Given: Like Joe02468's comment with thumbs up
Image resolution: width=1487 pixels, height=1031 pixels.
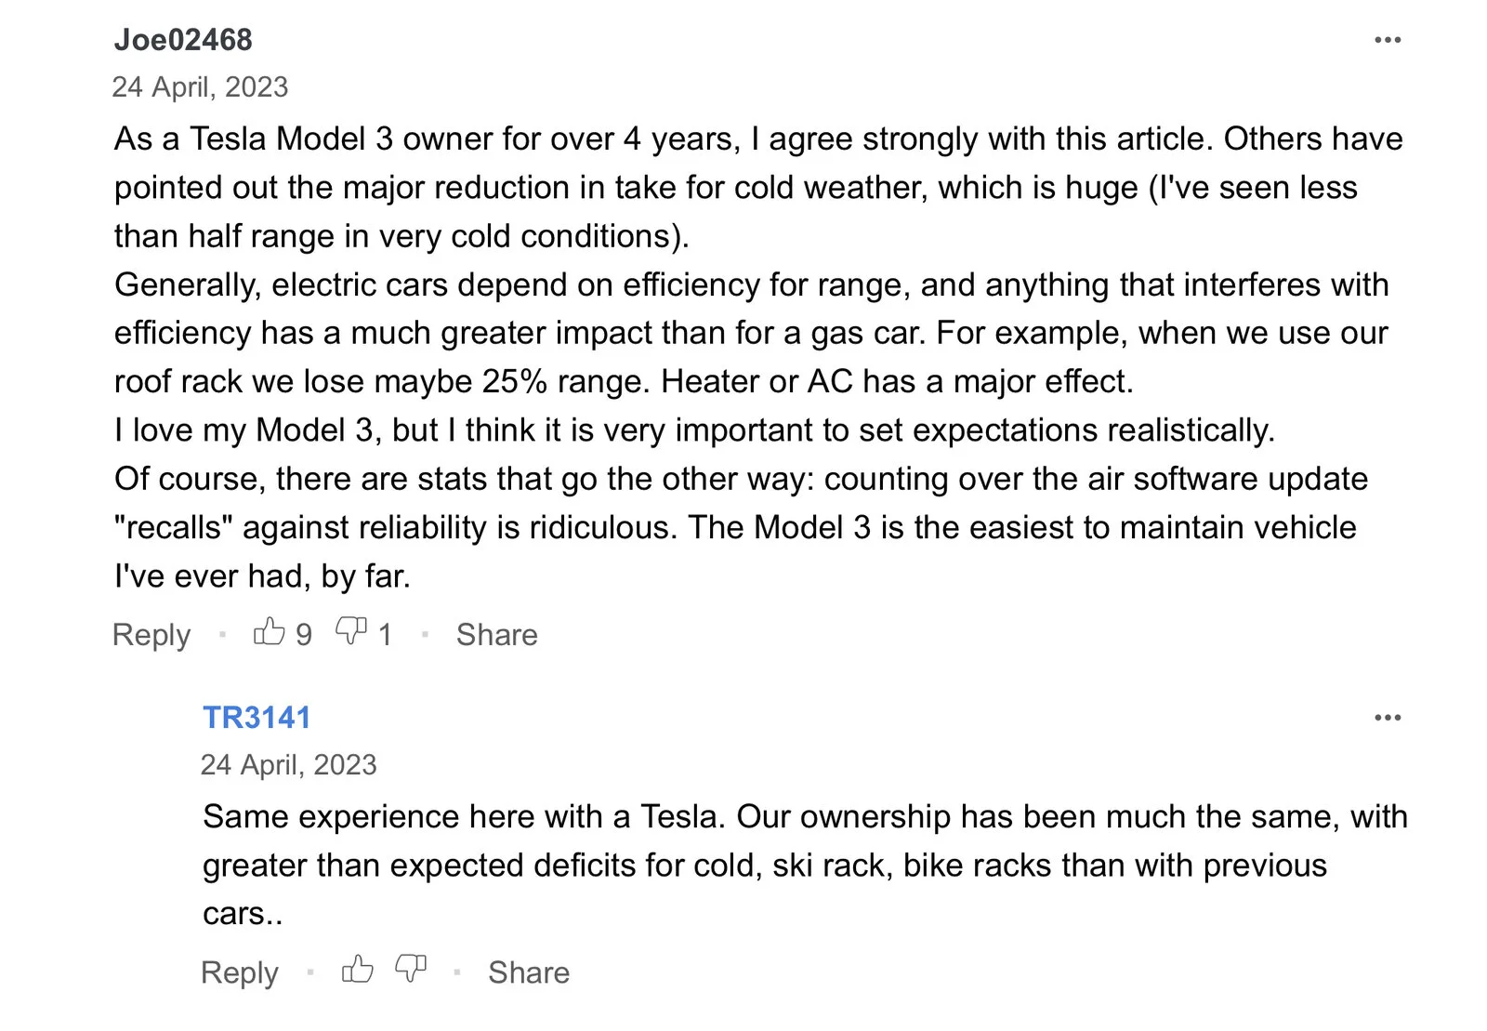Looking at the screenshot, I should point(269,632).
